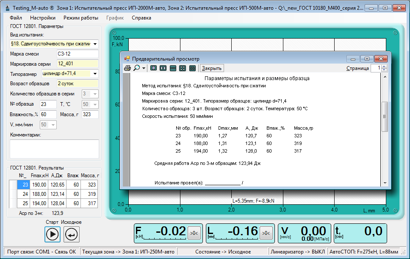Click the preview vertical scrollbar thumb
410x259 pixels.
[385, 117]
